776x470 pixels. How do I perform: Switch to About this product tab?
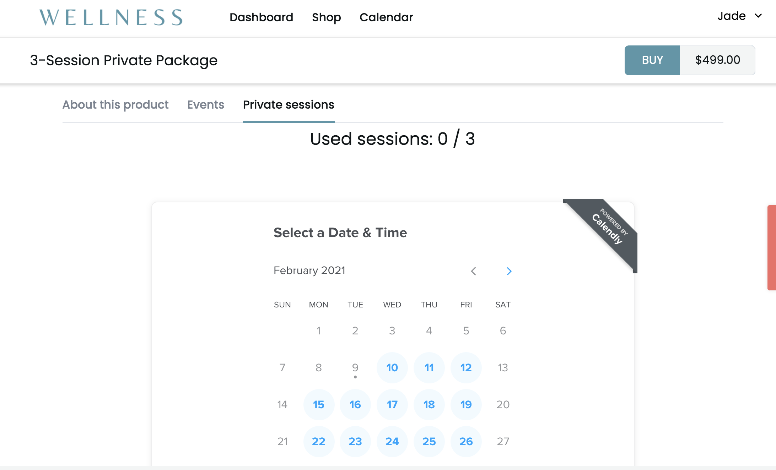coord(115,105)
